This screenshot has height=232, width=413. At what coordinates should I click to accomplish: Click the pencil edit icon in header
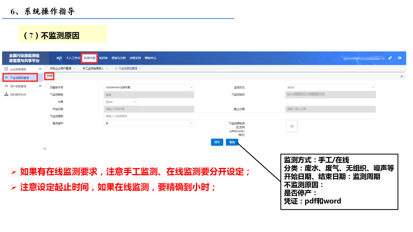pos(390,58)
